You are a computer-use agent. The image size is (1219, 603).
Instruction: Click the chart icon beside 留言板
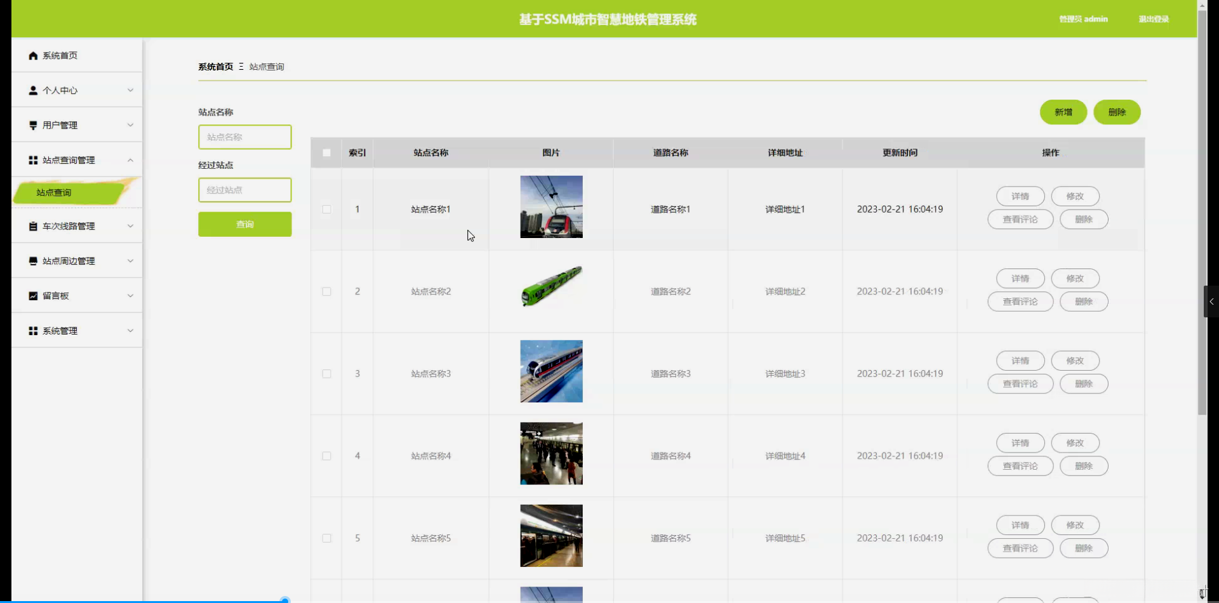click(33, 296)
